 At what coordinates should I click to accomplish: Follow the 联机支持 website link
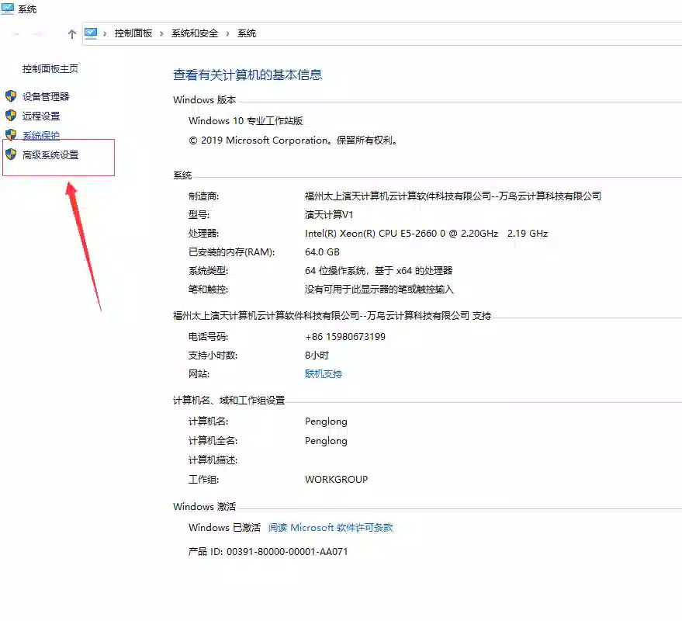(x=324, y=374)
